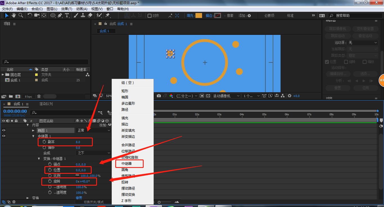384x207 pixels.
Task: Expand the 固态层 folder in the Project panel
Action: click(x=3, y=75)
